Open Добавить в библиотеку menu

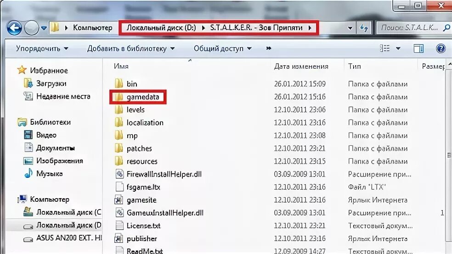click(x=131, y=48)
